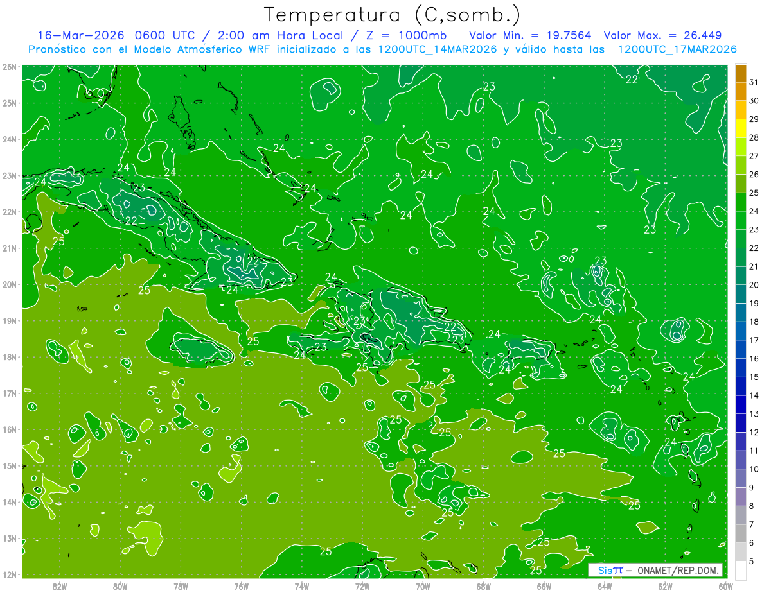This screenshot has height=595, width=771.
Task: Click the 68W longitude label
Action: coord(483,586)
